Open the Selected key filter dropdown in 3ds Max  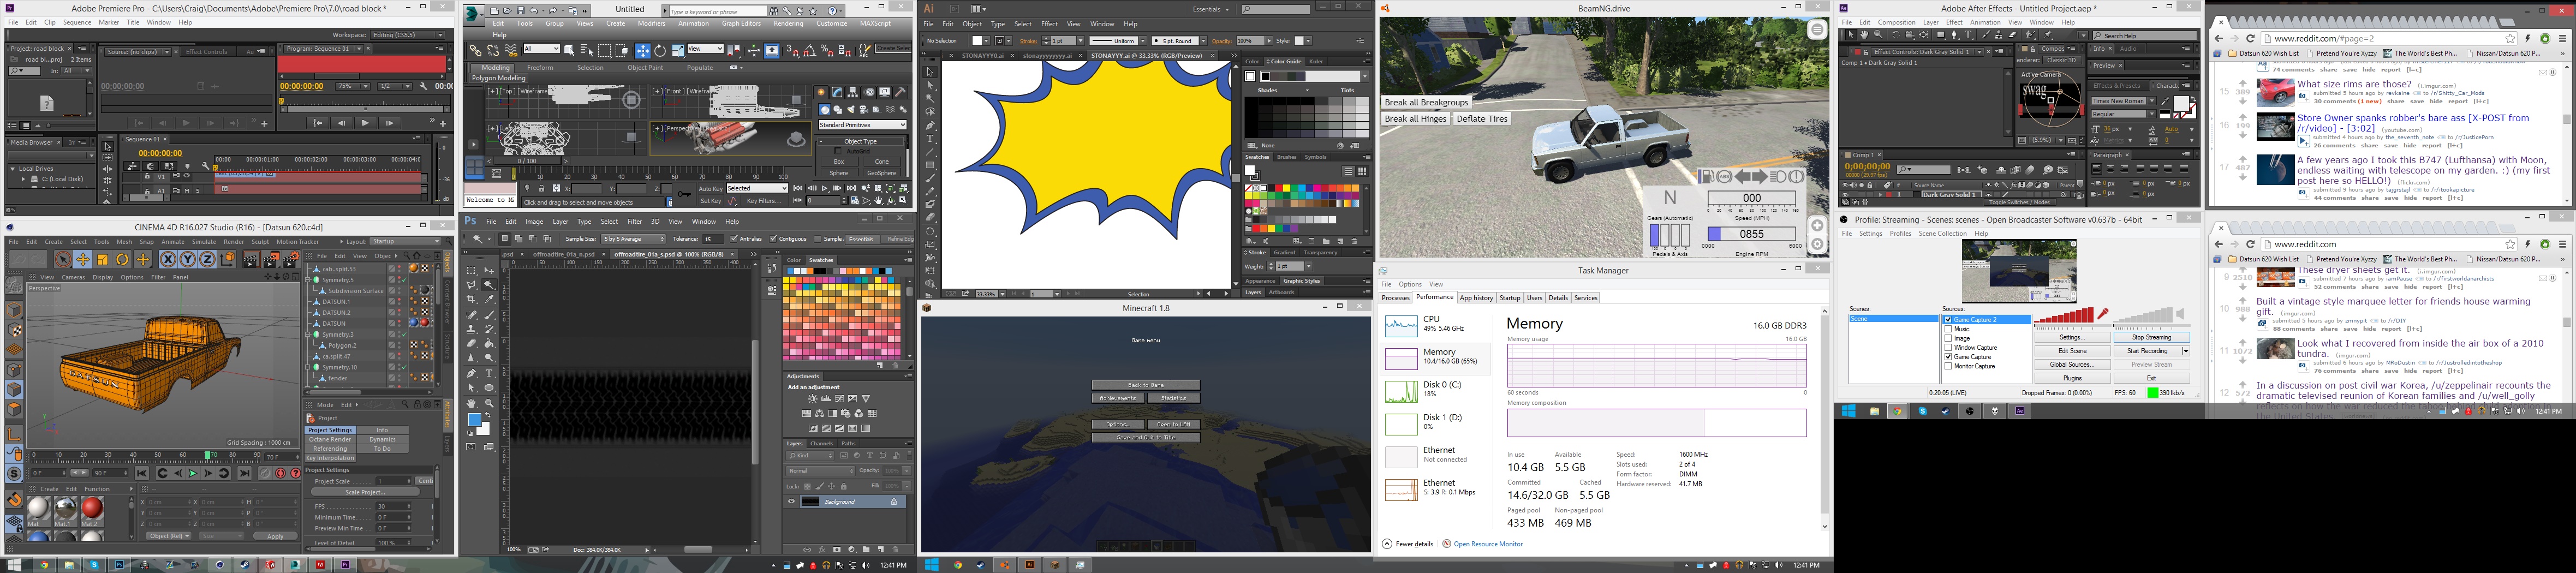757,189
